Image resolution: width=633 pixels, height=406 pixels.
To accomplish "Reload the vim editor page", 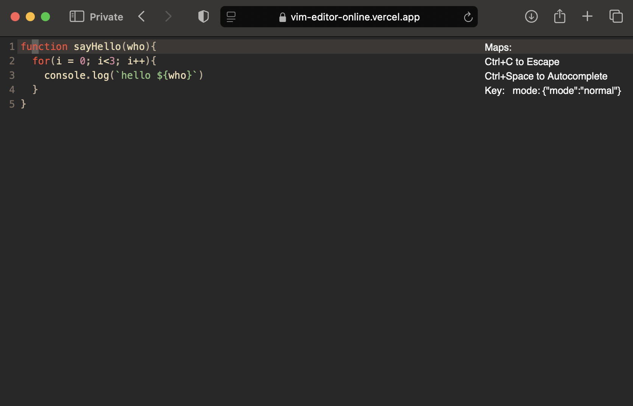I will (468, 17).
